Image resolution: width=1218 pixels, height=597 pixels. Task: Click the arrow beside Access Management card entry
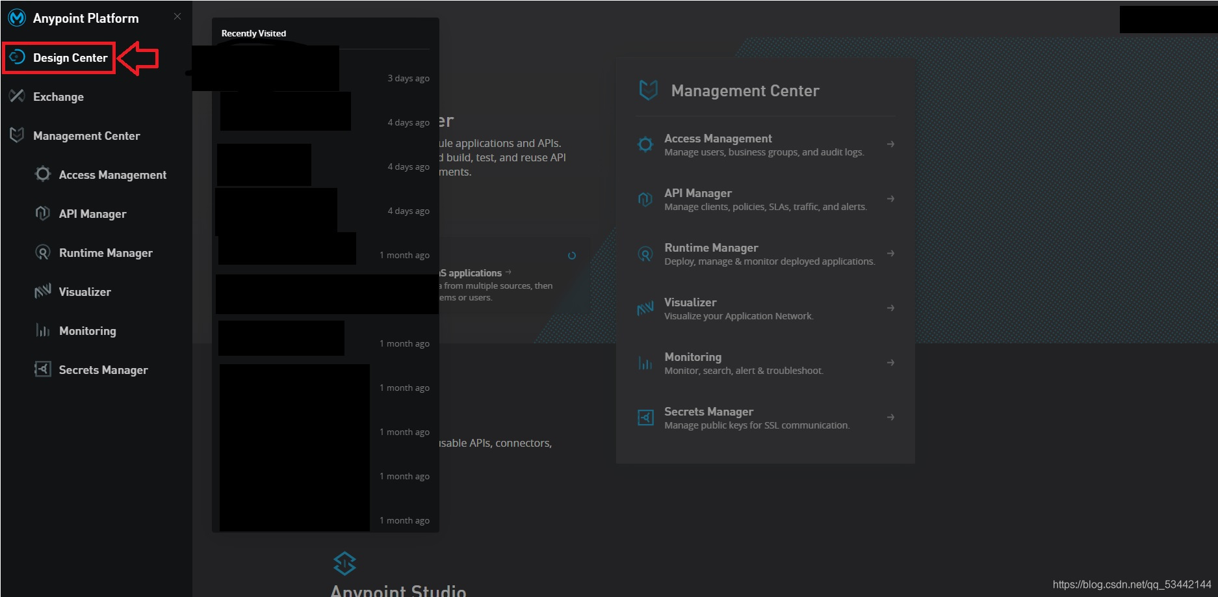pyautogui.click(x=890, y=144)
